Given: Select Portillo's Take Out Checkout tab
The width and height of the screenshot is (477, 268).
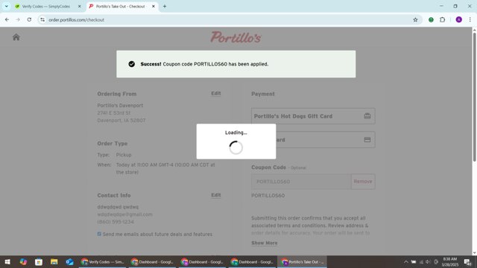Looking at the screenshot, I should pos(121,6).
